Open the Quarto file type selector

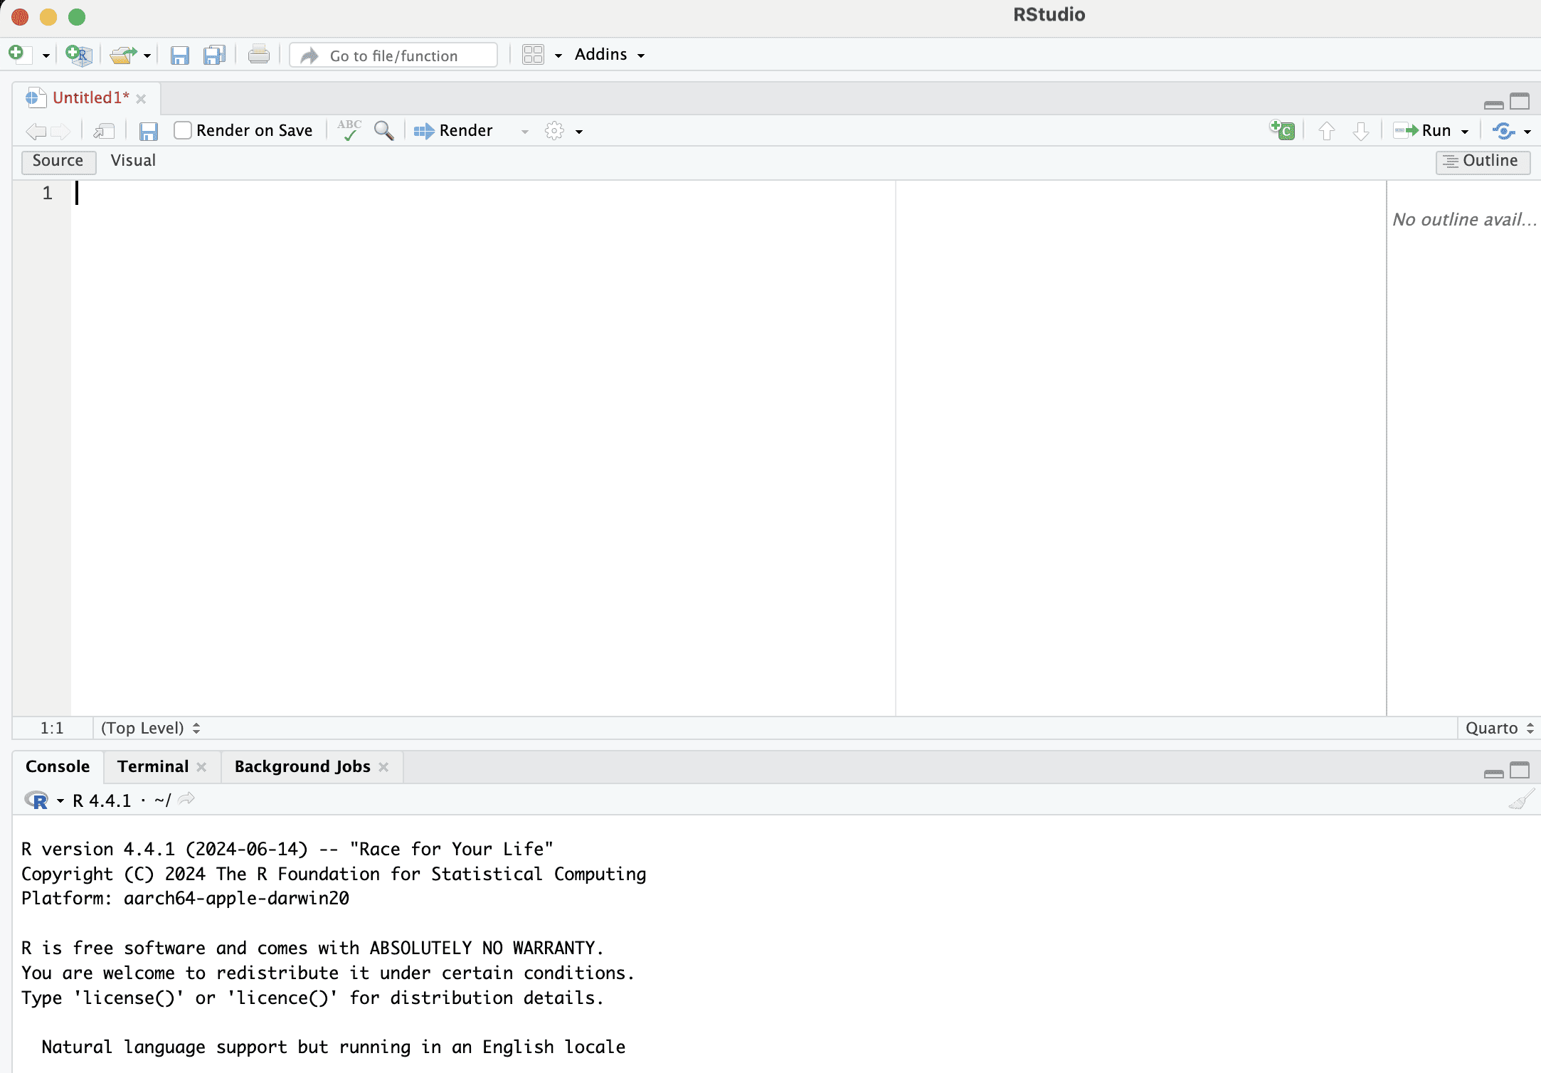(1499, 728)
